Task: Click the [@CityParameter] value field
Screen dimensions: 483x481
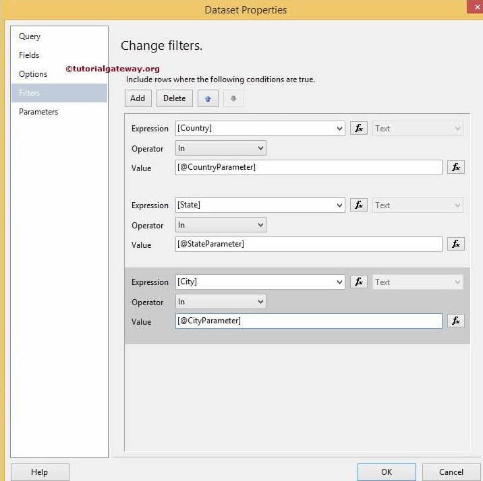Action: point(309,321)
